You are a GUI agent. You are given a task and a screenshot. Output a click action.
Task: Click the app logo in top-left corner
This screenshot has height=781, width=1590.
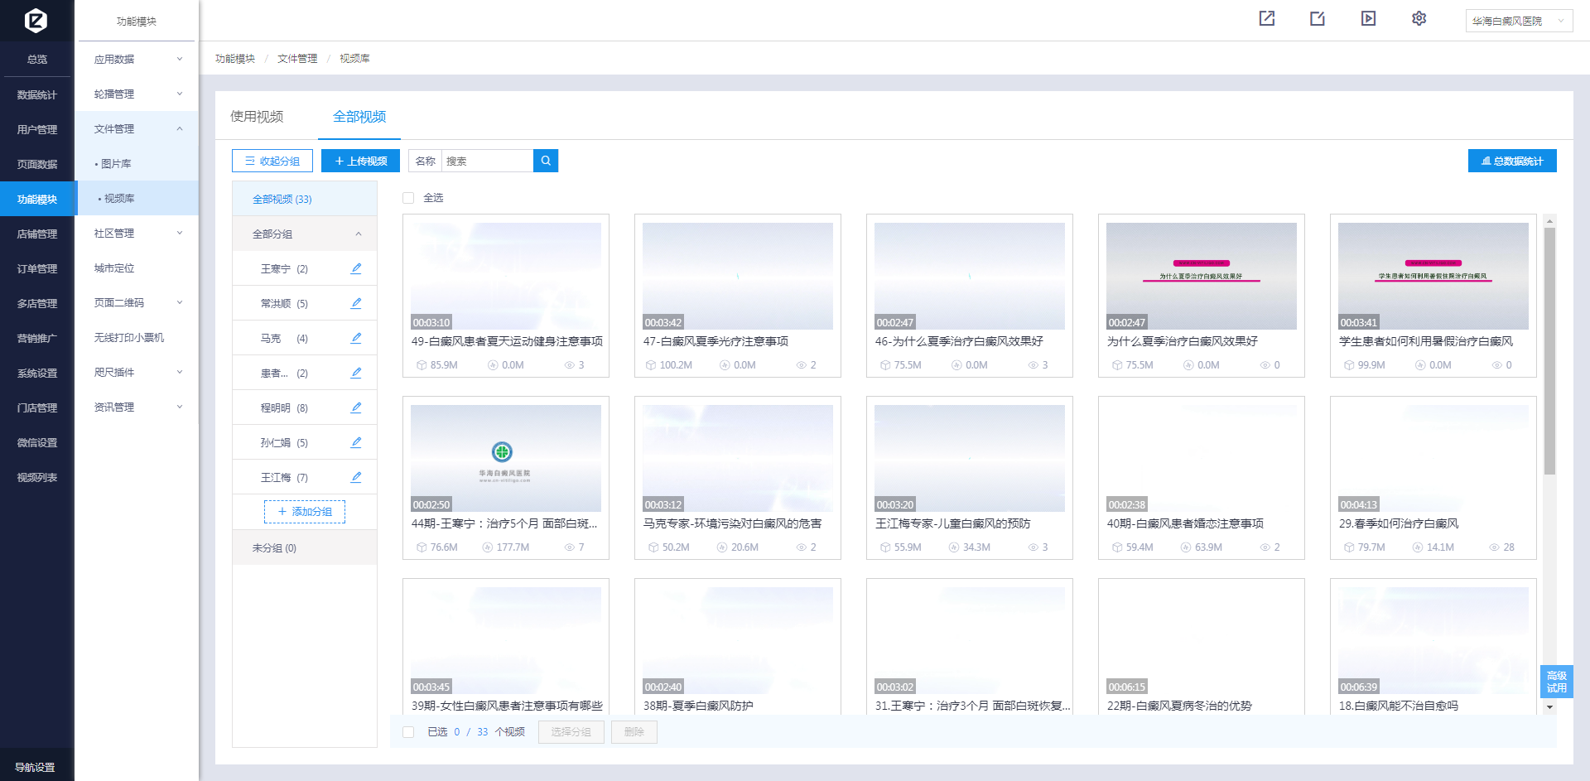point(36,20)
